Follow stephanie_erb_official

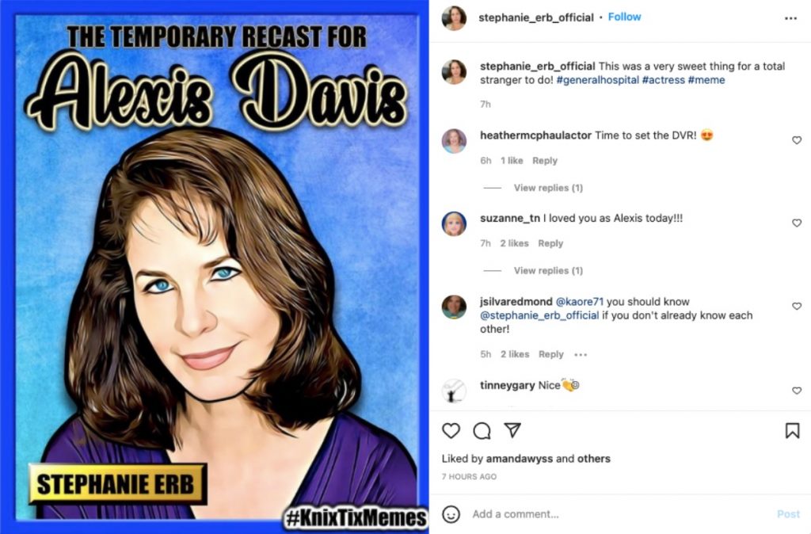[x=625, y=16]
